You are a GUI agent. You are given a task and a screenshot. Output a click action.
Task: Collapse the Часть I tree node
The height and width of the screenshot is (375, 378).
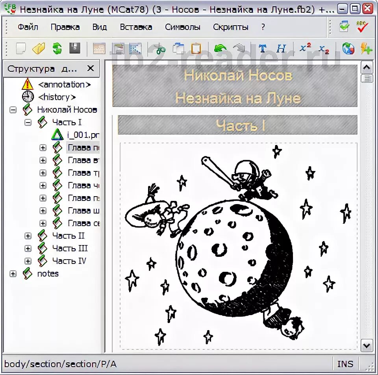28,123
